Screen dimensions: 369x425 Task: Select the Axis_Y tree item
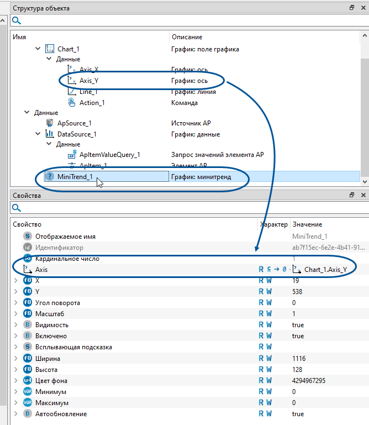[88, 81]
